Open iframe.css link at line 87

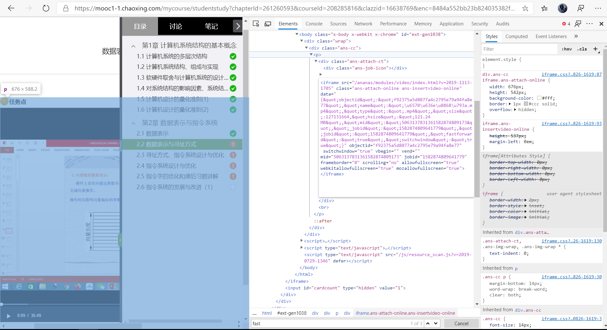click(x=571, y=74)
